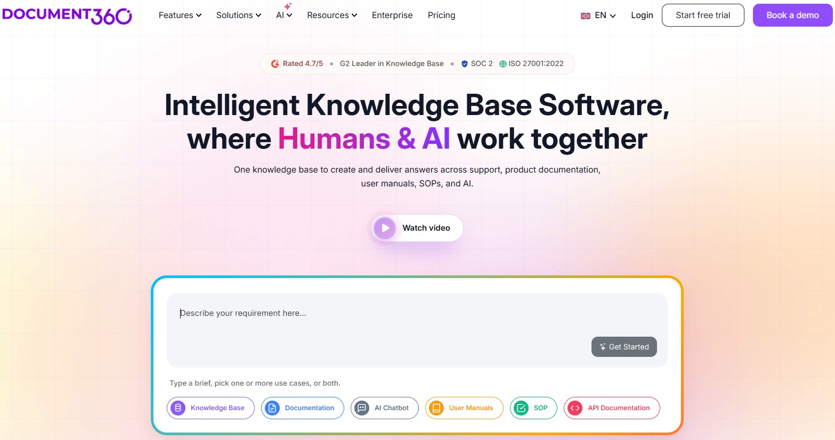
Task: Click the SOC 2 label
Action: (x=482, y=63)
